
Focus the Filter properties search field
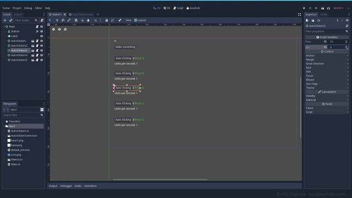pos(327,31)
